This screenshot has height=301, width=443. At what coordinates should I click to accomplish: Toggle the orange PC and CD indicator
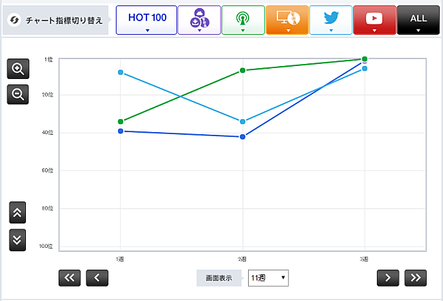287,20
